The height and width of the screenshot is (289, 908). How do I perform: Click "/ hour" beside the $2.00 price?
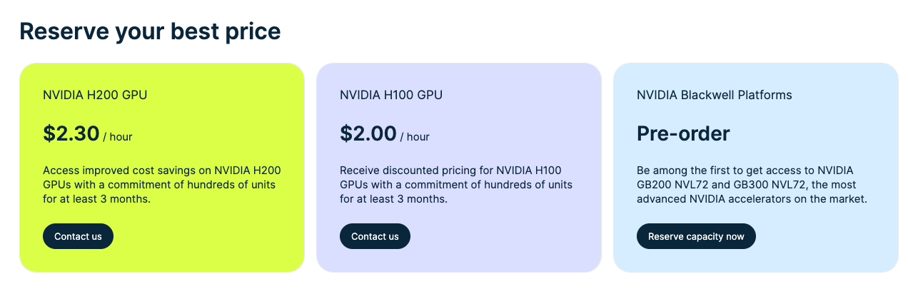[x=415, y=137]
